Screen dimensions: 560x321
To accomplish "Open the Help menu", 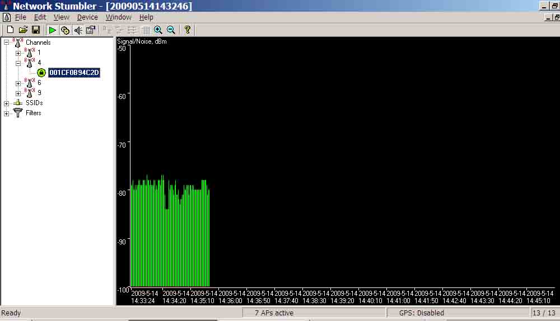I will [x=146, y=17].
